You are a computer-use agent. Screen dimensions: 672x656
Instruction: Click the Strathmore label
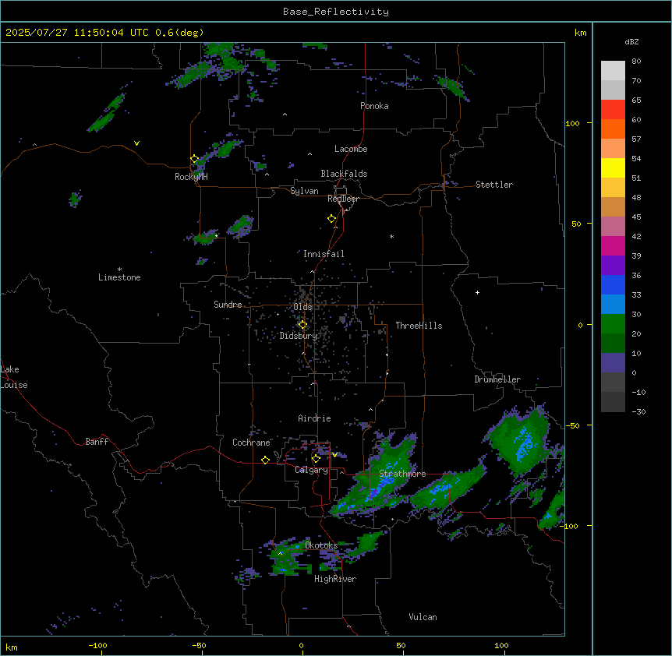[x=402, y=474]
